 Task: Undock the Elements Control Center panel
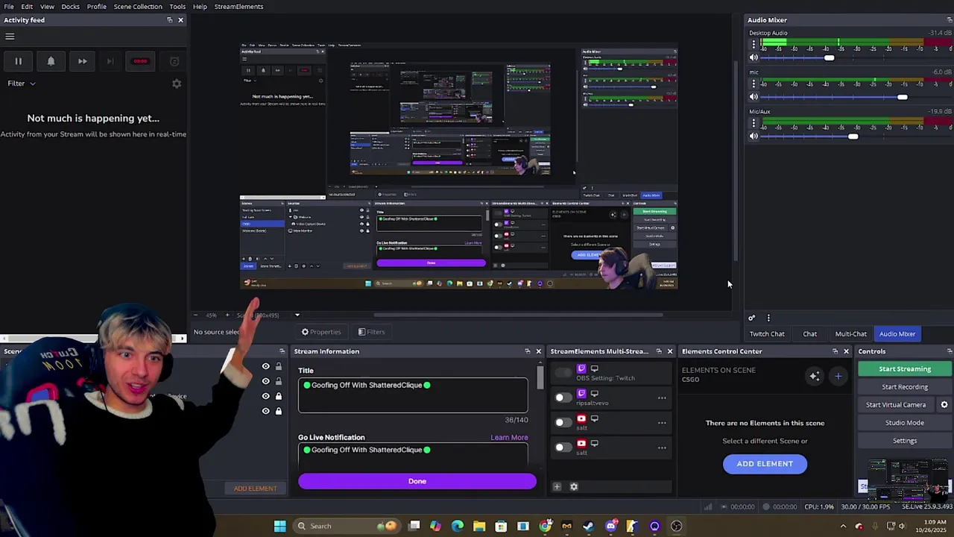[x=835, y=351]
